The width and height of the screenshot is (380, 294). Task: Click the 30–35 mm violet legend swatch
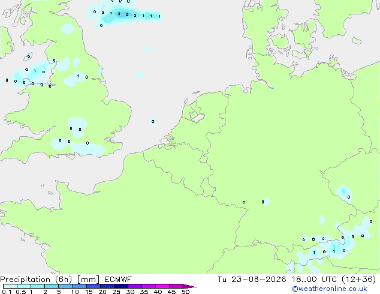134,286
